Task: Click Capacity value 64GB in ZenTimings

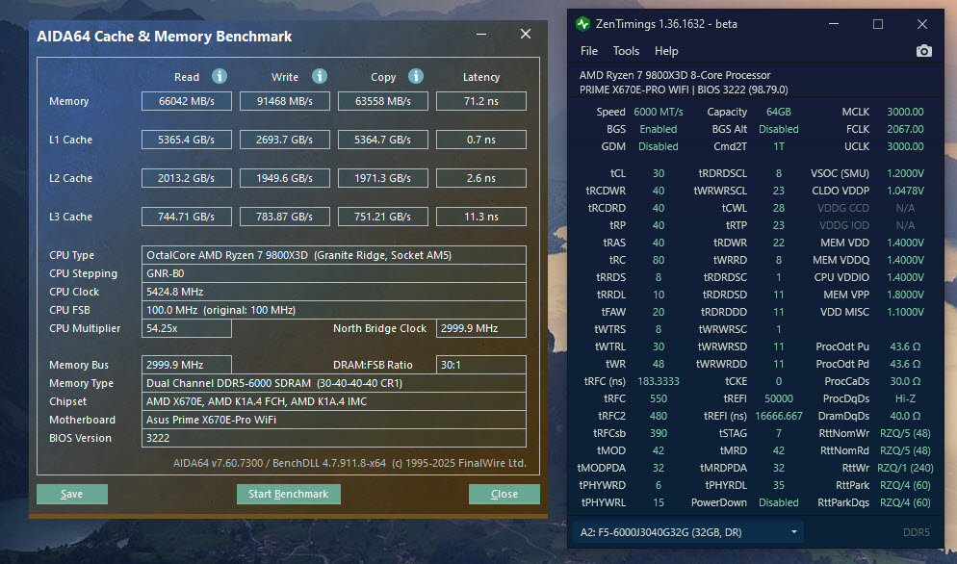Action: pyautogui.click(x=779, y=112)
